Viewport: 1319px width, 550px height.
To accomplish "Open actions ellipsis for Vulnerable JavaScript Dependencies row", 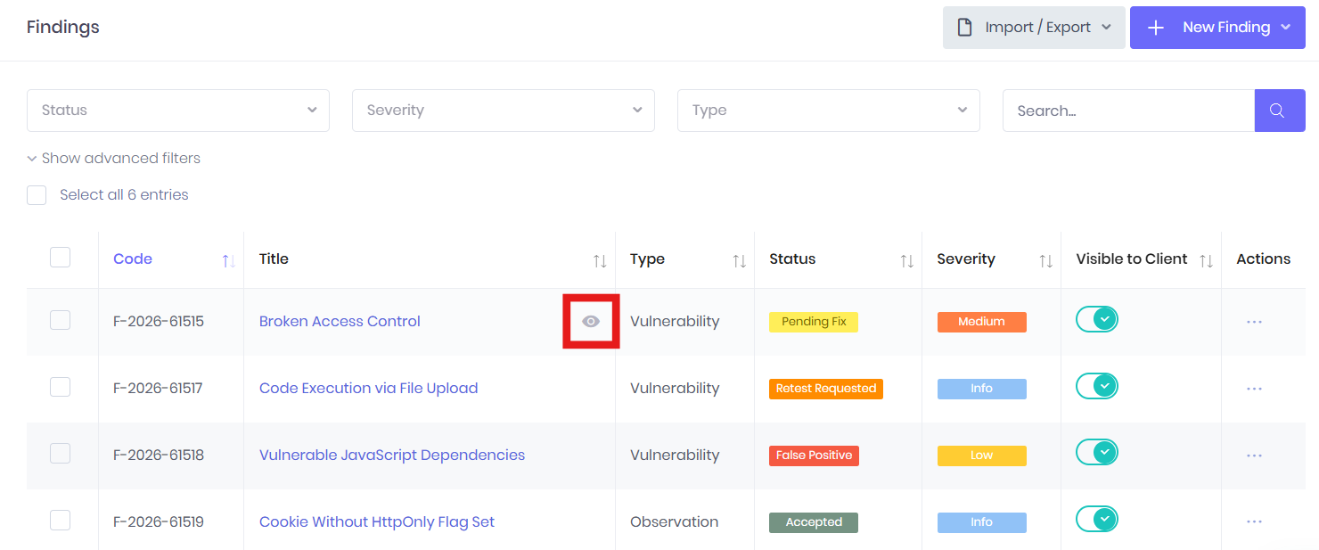I will tap(1254, 456).
